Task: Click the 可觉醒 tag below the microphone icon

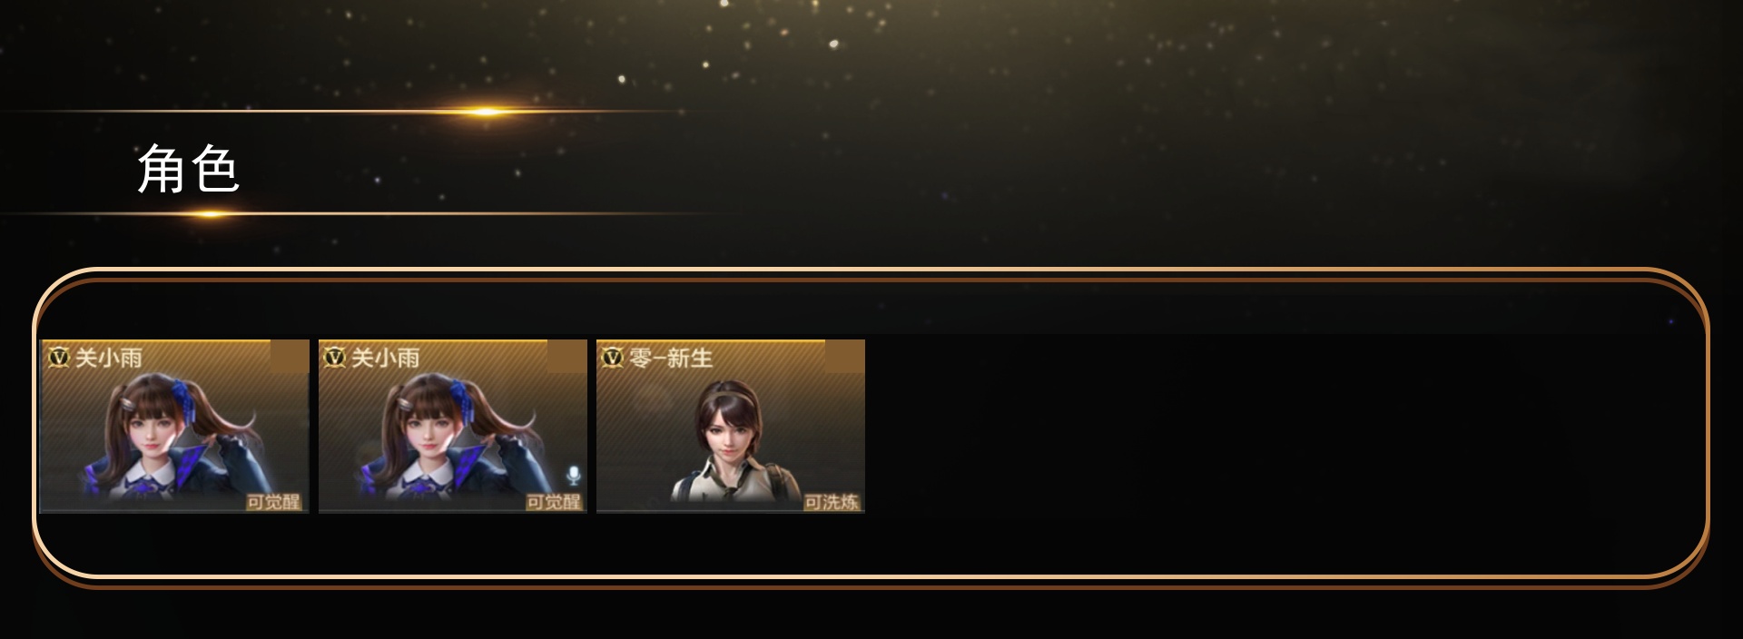Action: pyautogui.click(x=553, y=502)
